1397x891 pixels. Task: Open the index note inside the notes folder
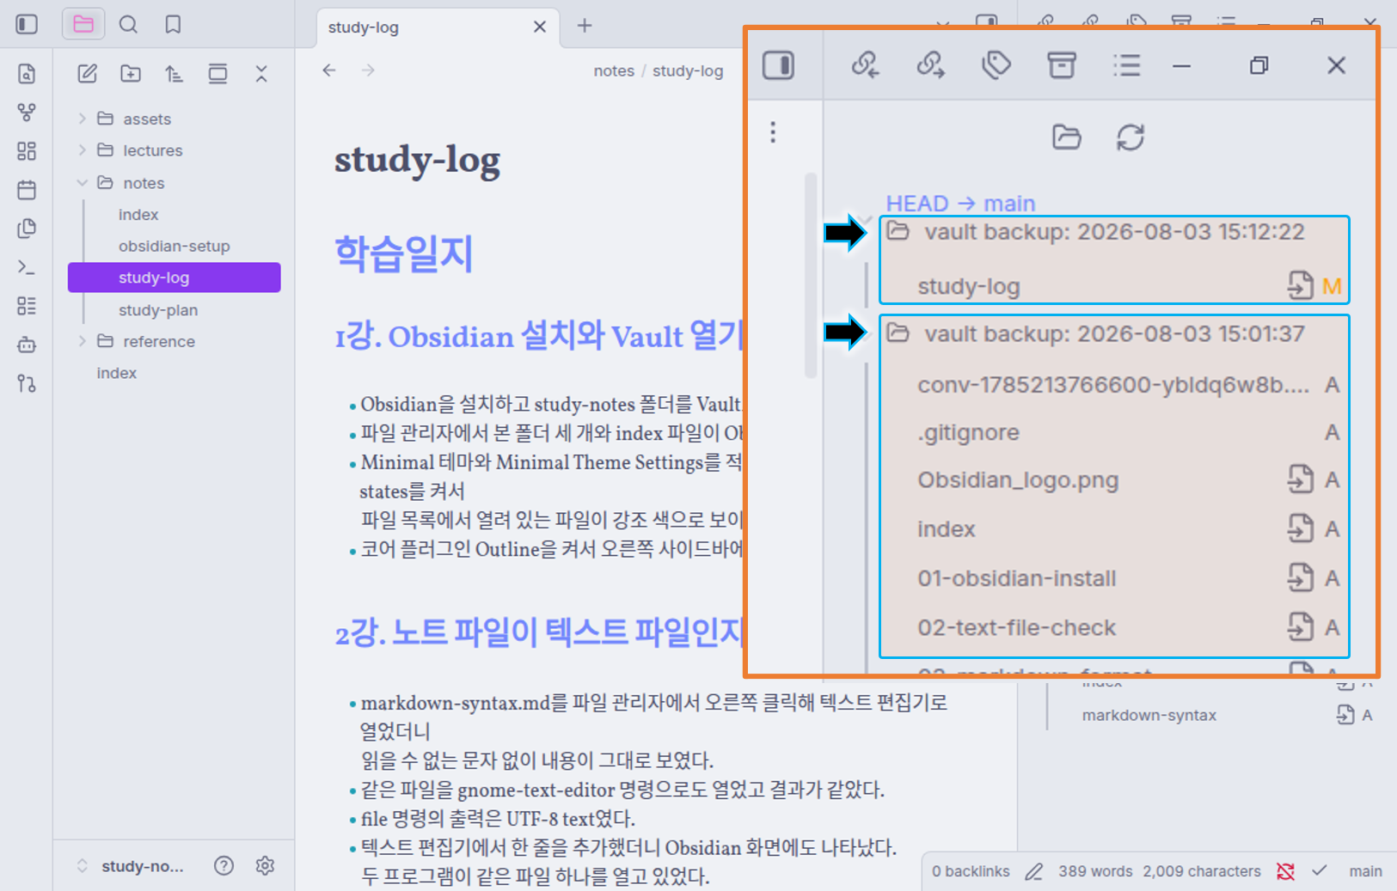(x=138, y=215)
